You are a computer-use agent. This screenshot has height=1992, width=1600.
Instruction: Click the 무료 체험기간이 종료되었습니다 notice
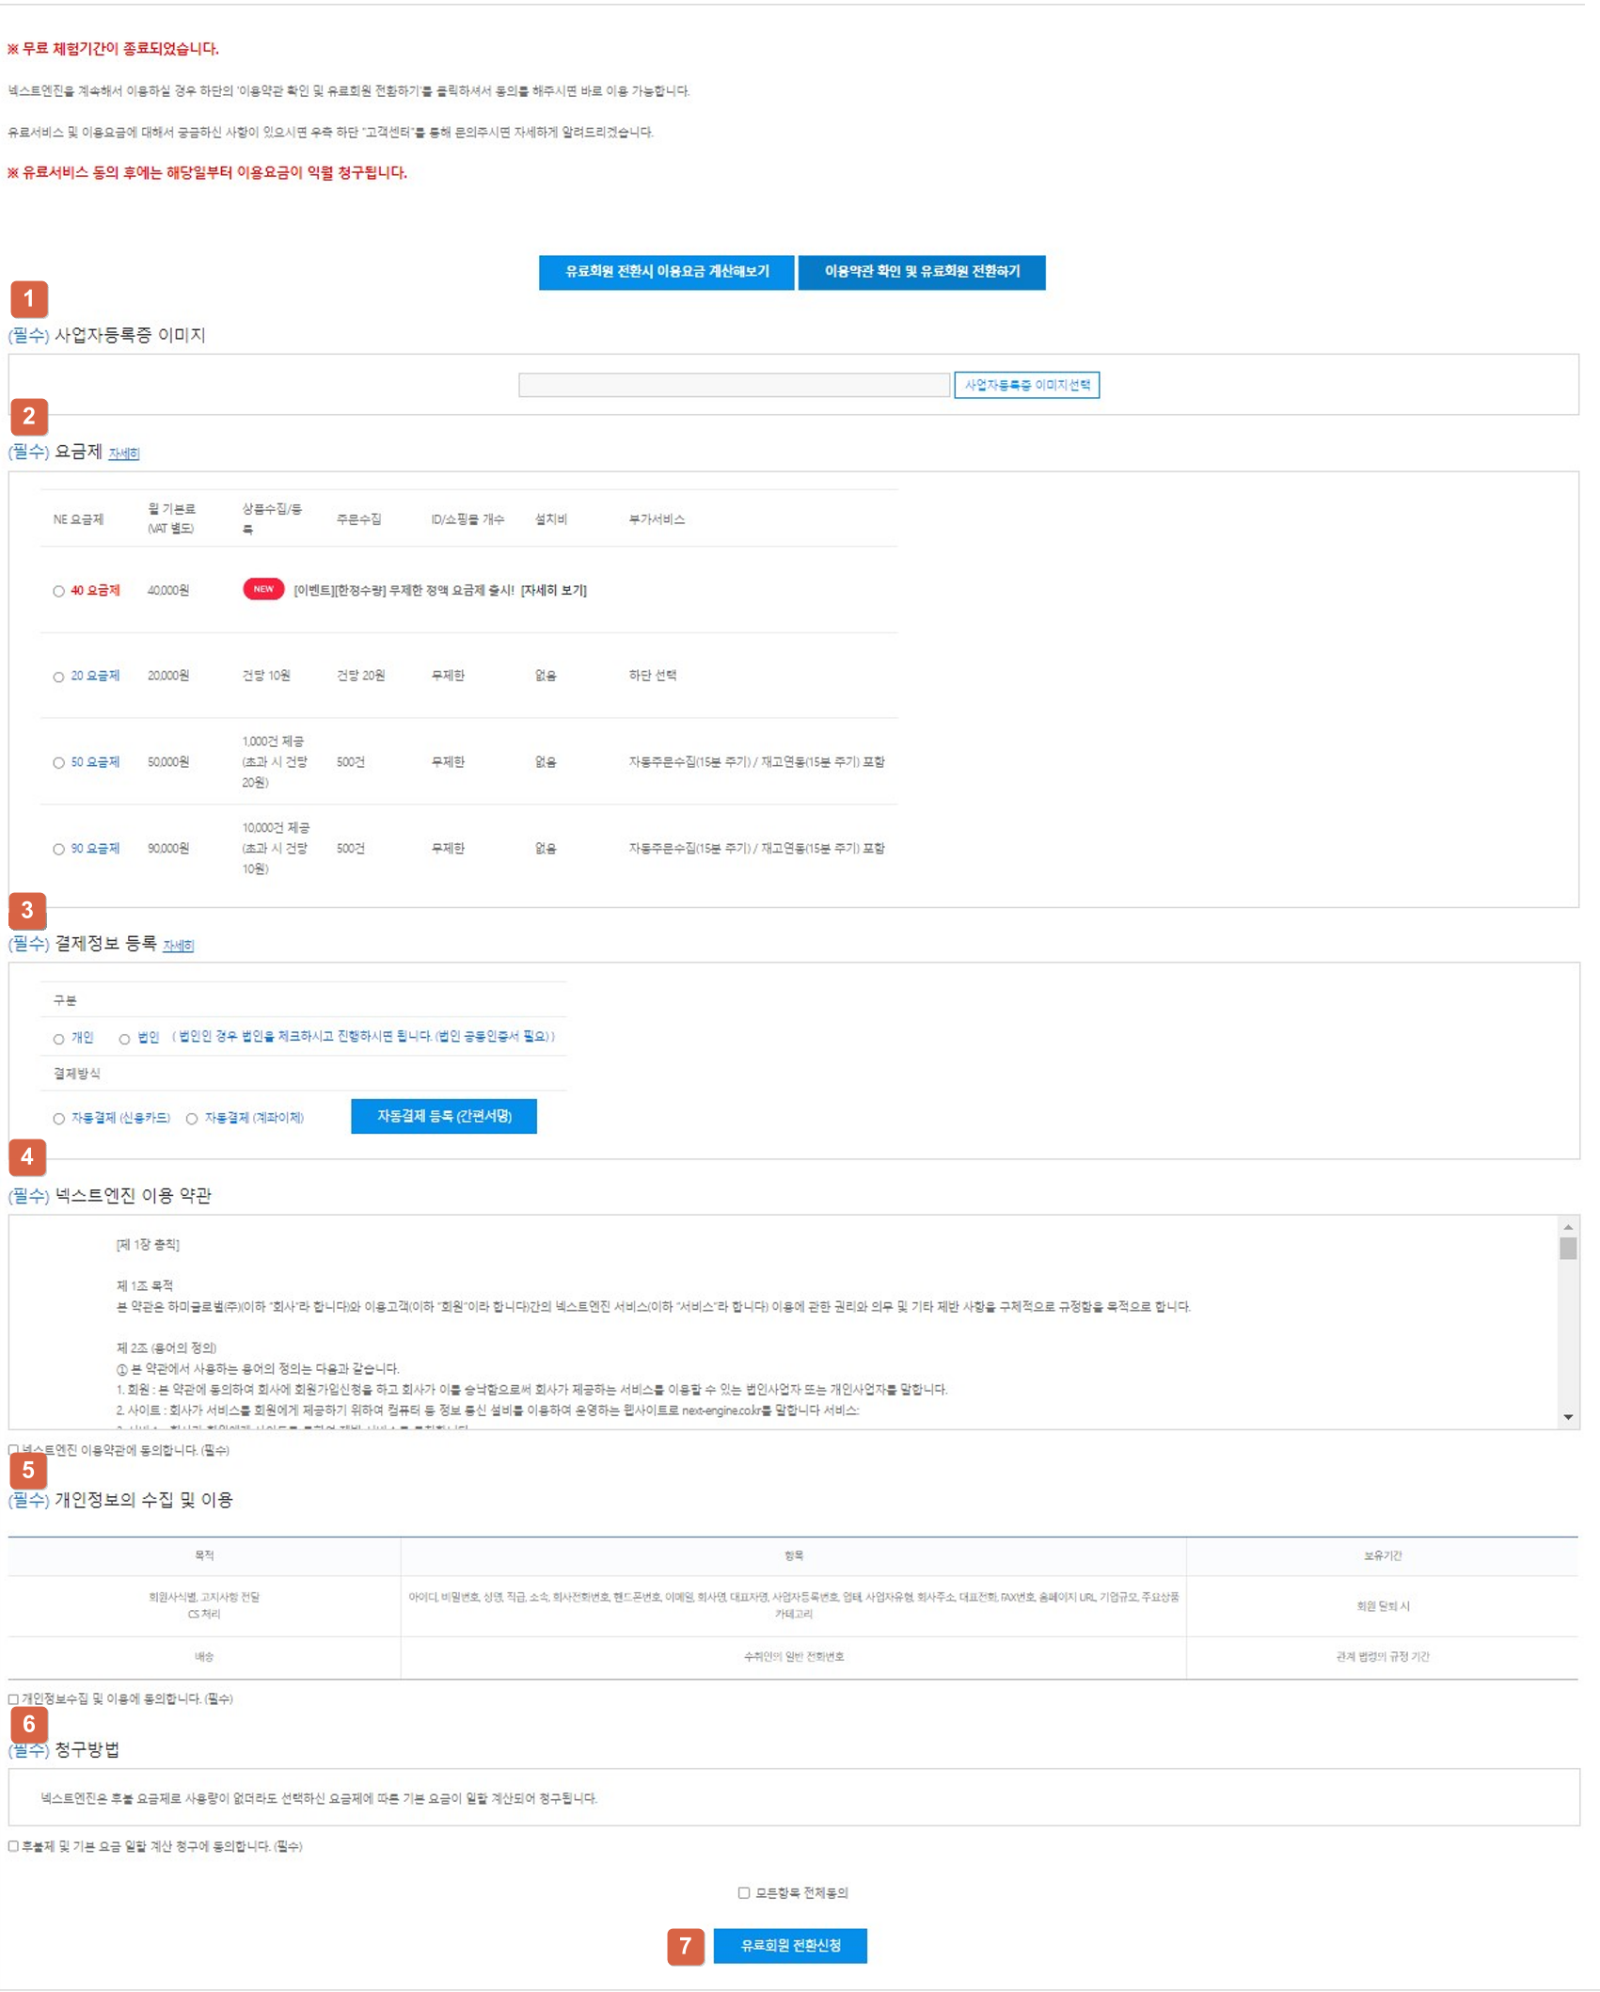pyautogui.click(x=113, y=49)
